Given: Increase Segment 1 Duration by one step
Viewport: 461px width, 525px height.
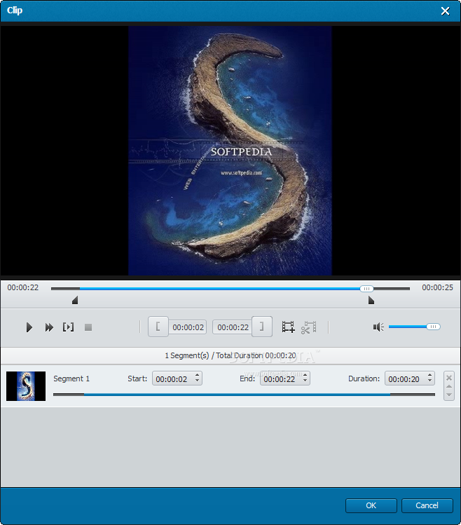Looking at the screenshot, I should 430,375.
